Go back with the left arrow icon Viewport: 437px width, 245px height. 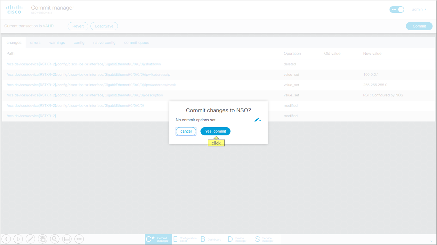pyautogui.click(x=6, y=239)
